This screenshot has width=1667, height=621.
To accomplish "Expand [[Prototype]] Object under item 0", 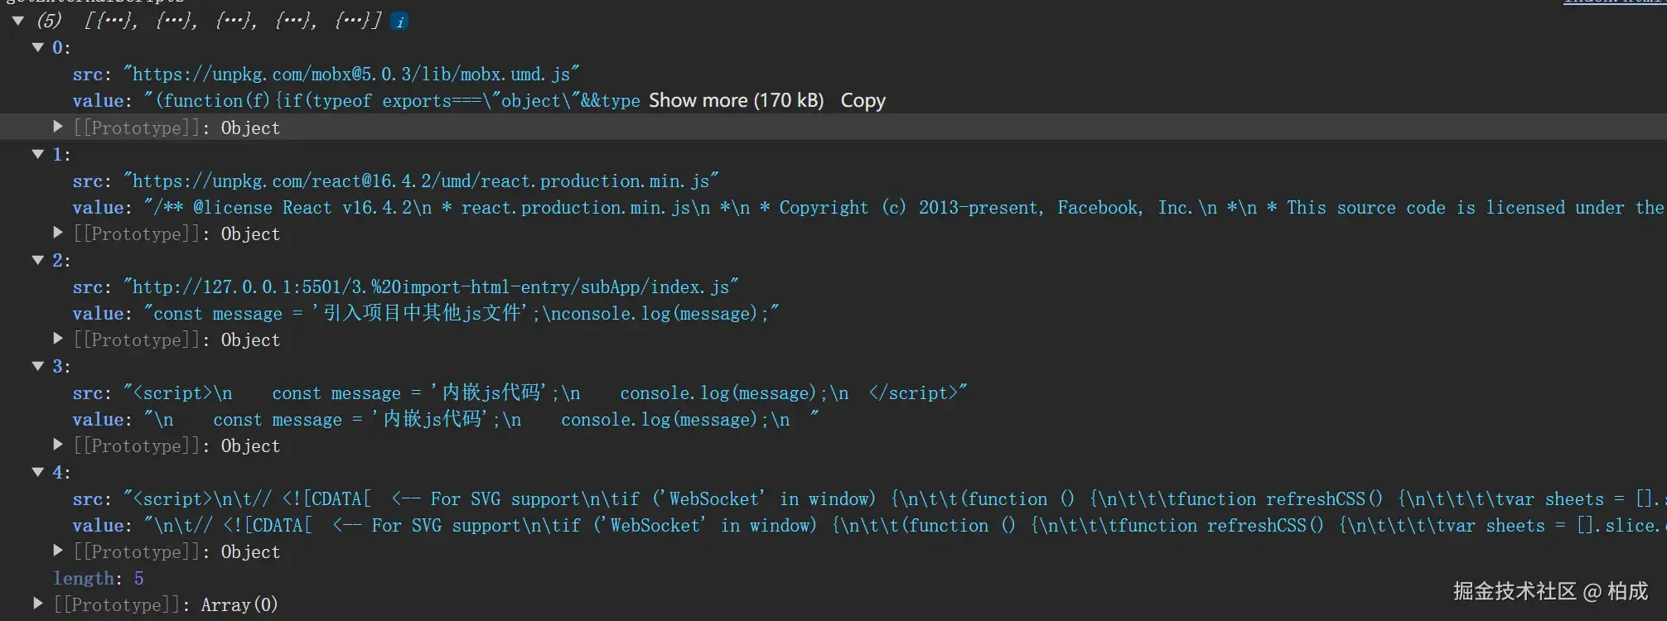I will tap(58, 127).
